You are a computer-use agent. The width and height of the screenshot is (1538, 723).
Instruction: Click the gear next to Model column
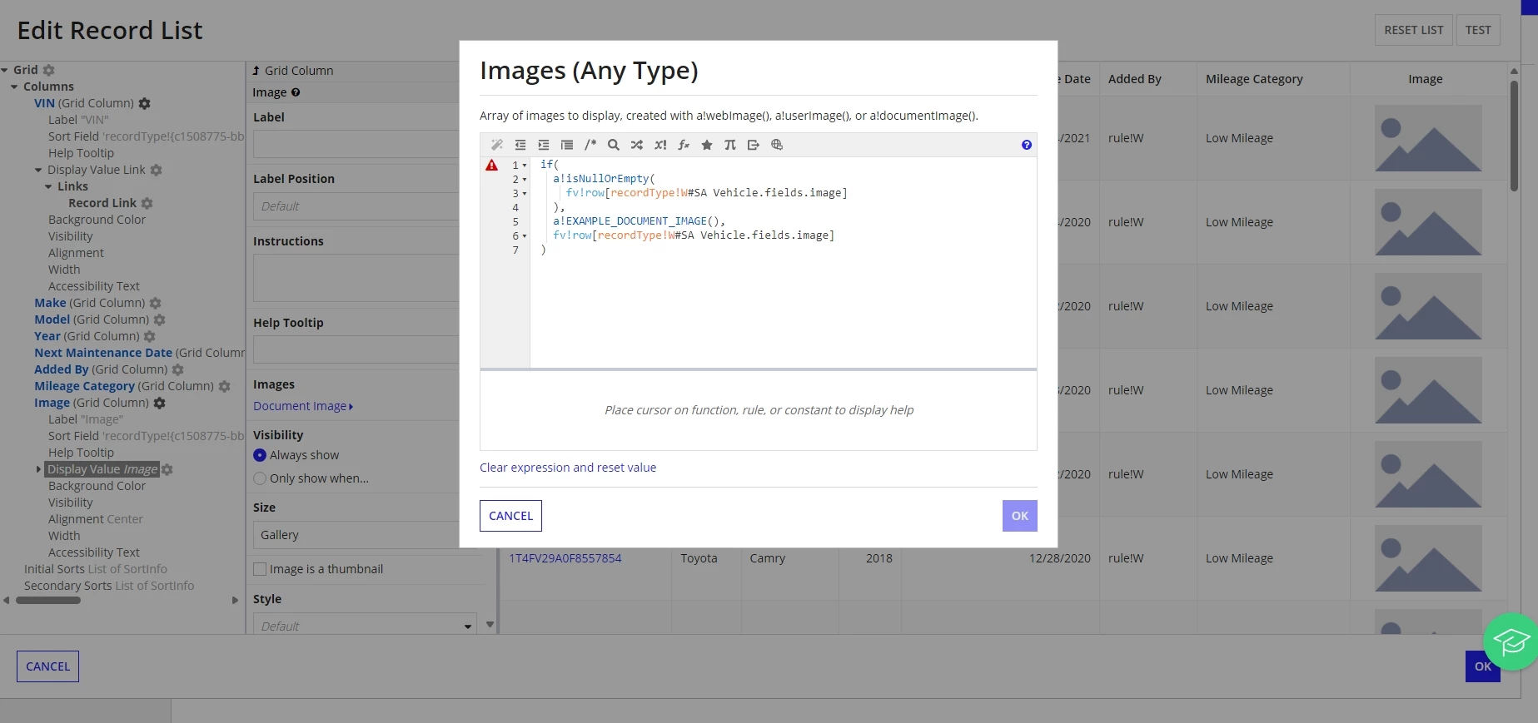(160, 319)
